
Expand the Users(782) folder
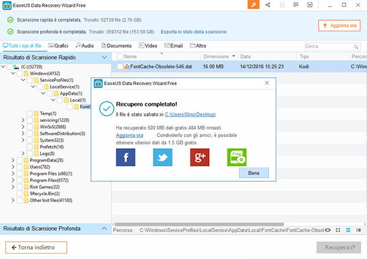(x=13, y=167)
